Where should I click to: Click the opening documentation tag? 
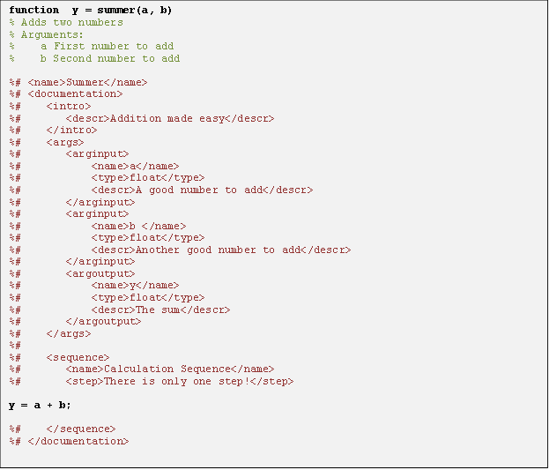pos(75,94)
